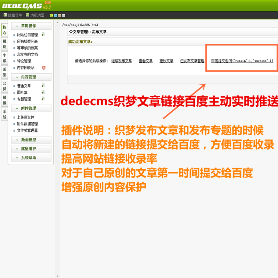
Task: Click the add icon next to 专题管理
Action: click(43, 98)
